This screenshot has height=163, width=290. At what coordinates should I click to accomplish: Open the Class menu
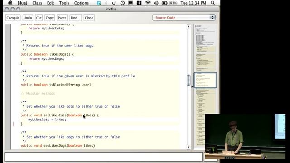pyautogui.click(x=37, y=3)
